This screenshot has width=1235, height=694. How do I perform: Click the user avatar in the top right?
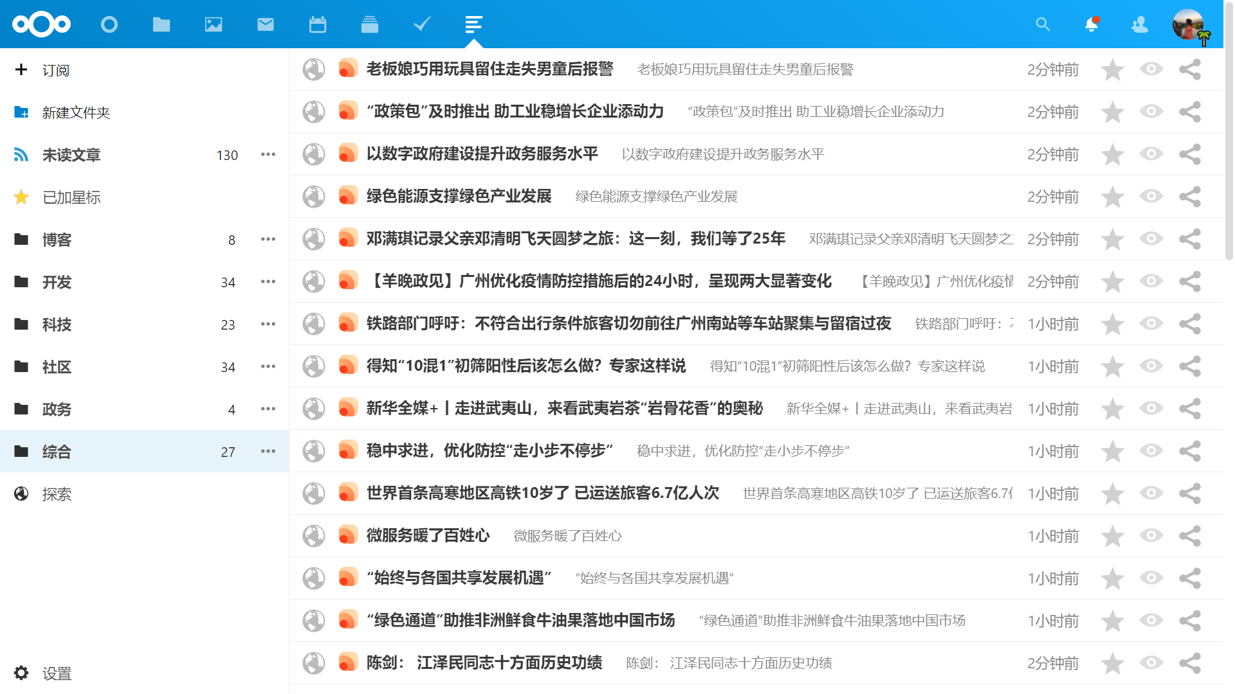click(x=1190, y=24)
